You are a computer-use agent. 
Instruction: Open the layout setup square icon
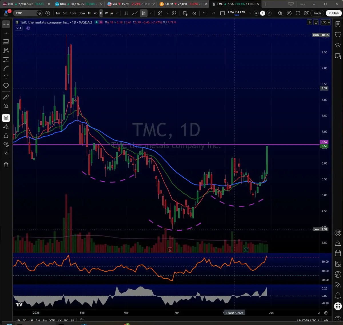coord(223,13)
